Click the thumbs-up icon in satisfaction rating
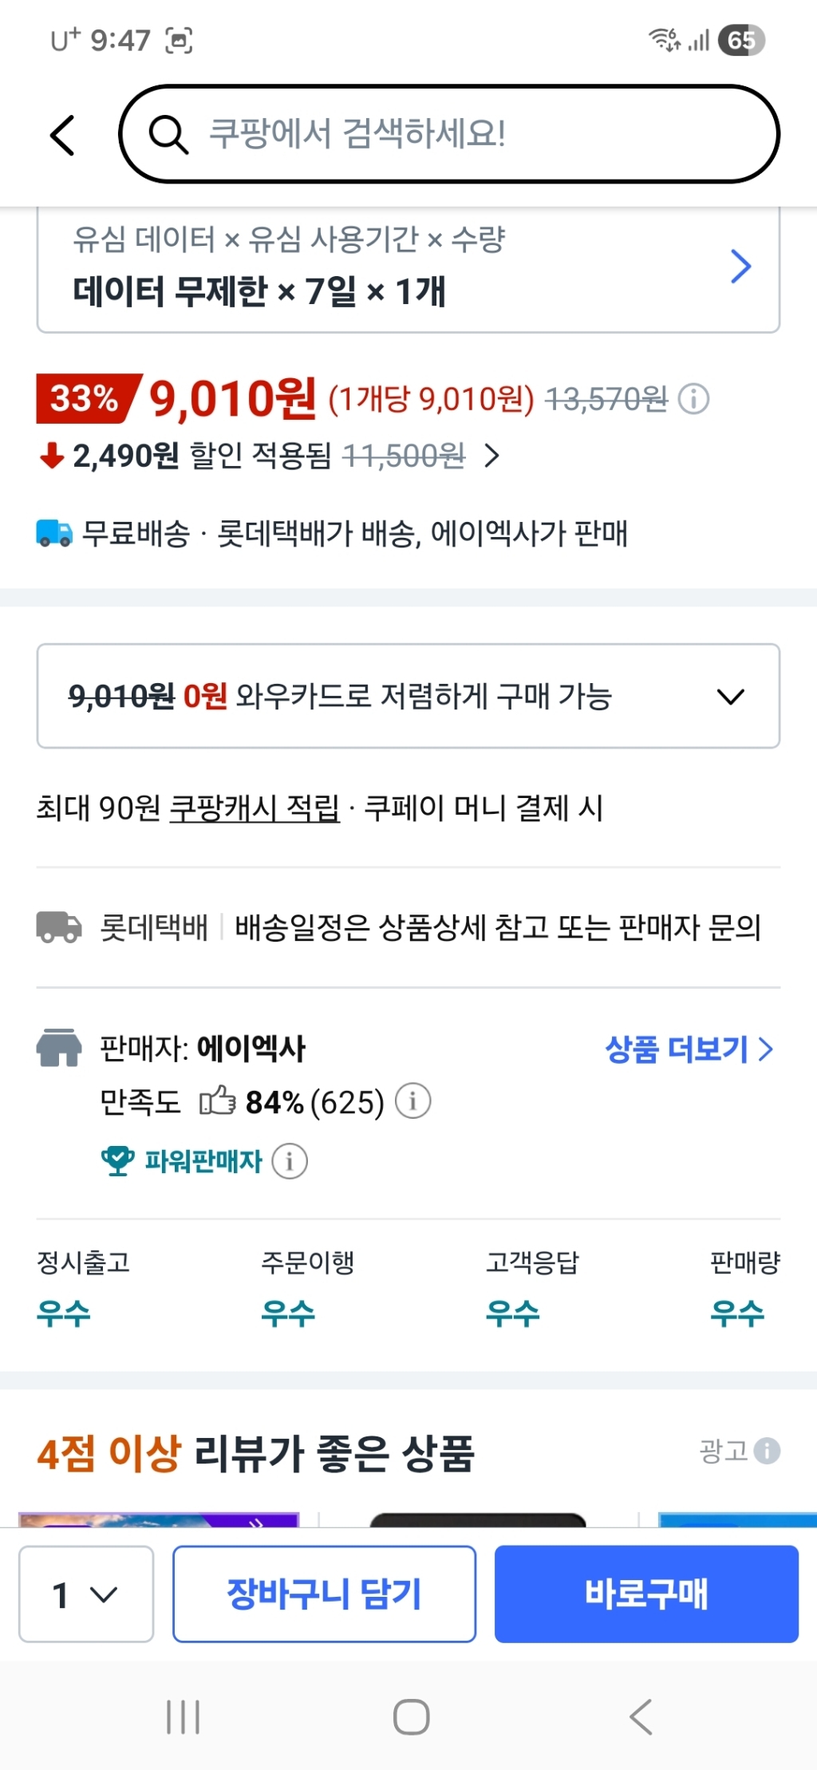 [x=217, y=1102]
